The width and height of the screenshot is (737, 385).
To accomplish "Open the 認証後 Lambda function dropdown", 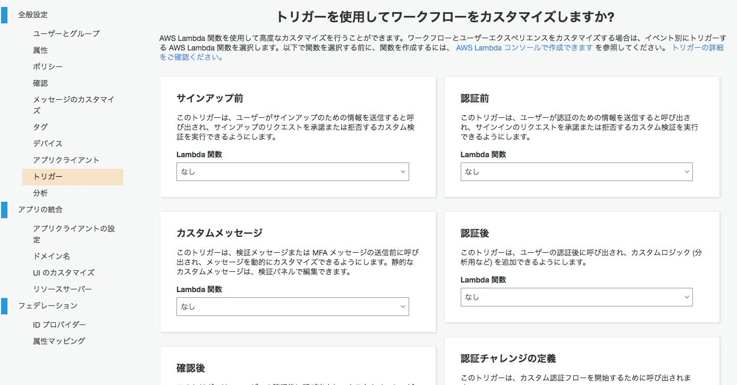I will click(x=577, y=297).
